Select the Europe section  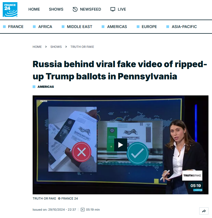pyautogui.click(x=149, y=27)
